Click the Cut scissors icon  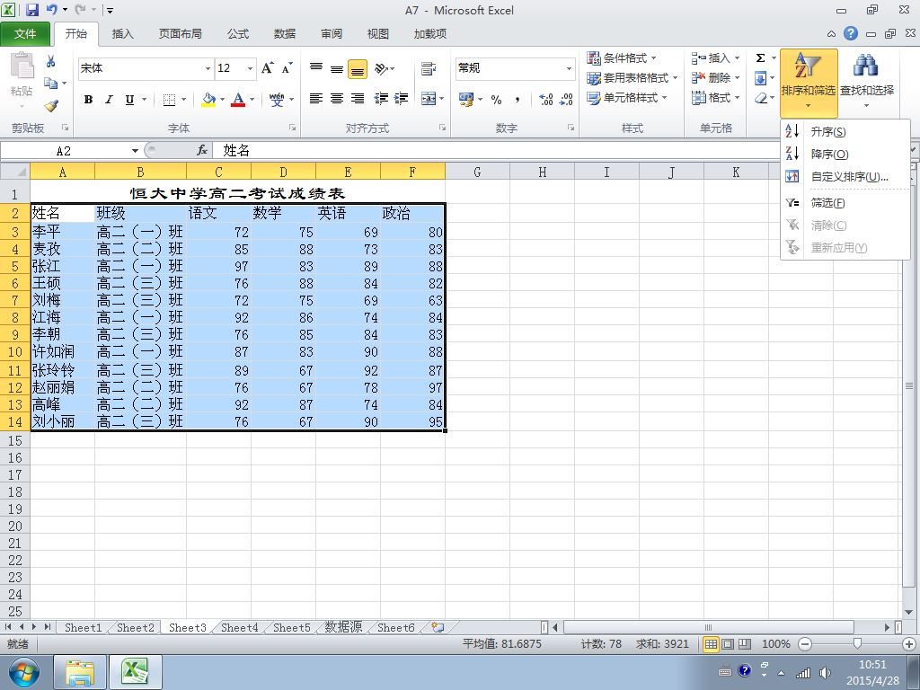50,61
